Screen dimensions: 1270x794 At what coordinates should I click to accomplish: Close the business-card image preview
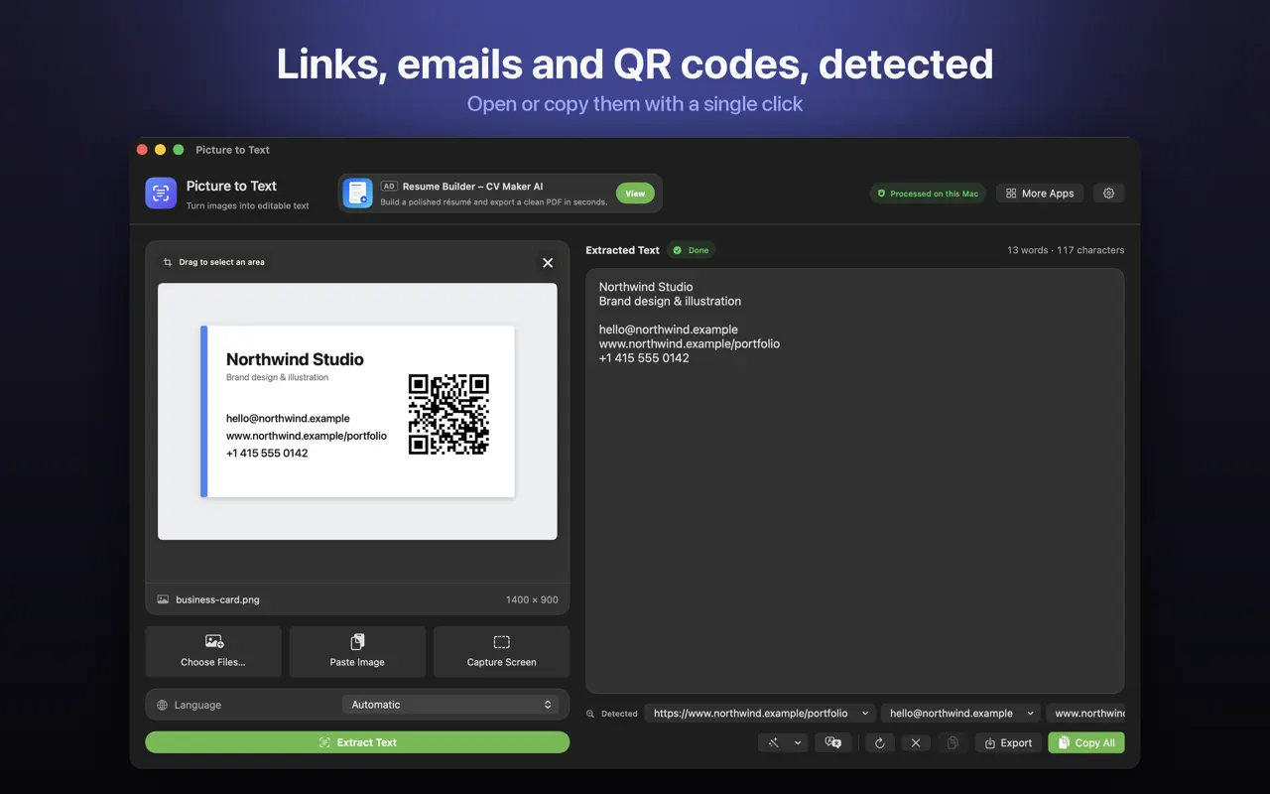point(548,263)
